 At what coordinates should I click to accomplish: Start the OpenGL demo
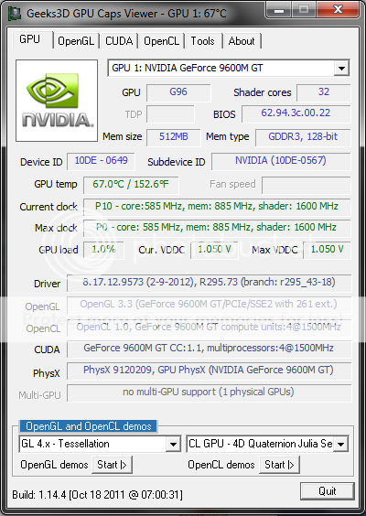[112, 465]
